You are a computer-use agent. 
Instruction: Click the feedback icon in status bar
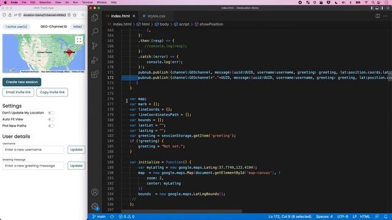coord(377,216)
